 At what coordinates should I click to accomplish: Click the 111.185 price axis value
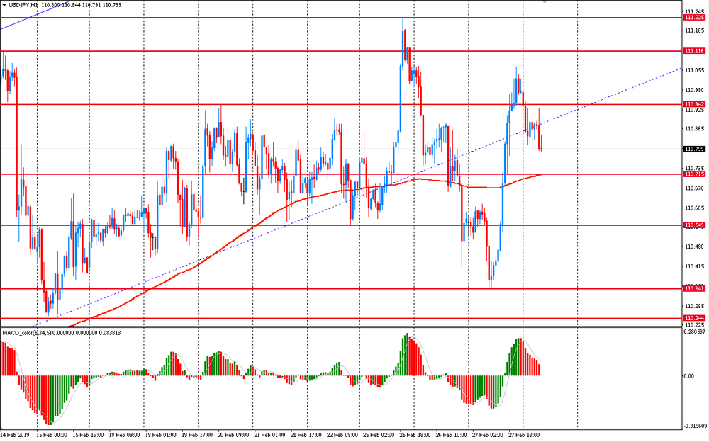click(x=695, y=30)
